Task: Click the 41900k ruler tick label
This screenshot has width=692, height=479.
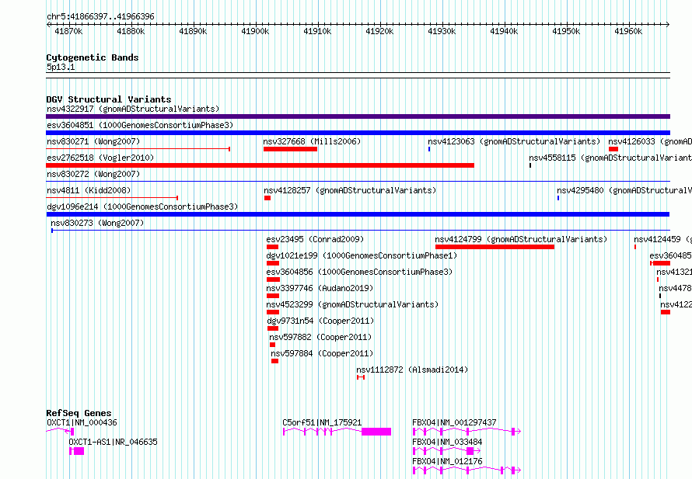Action: (255, 31)
